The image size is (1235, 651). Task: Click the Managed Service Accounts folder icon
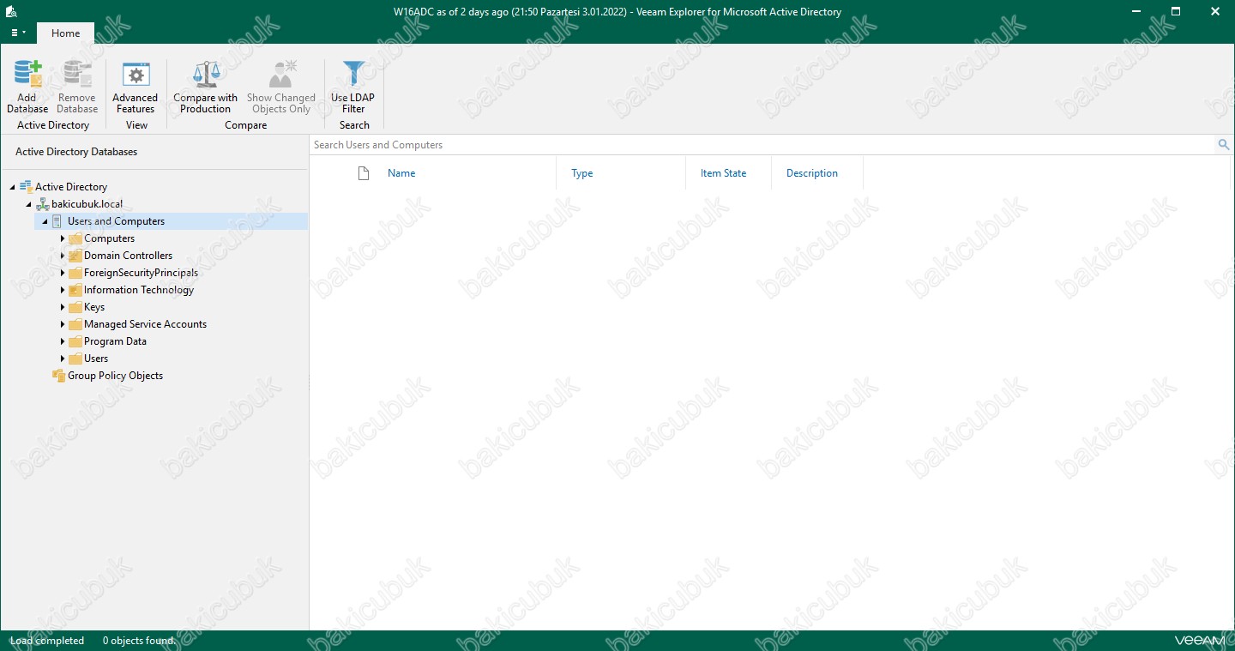(75, 324)
